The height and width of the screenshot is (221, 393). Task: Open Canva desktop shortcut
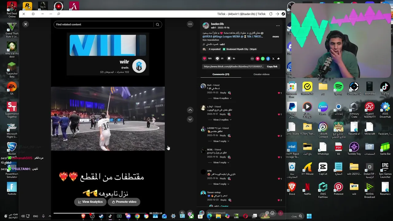tap(323, 109)
